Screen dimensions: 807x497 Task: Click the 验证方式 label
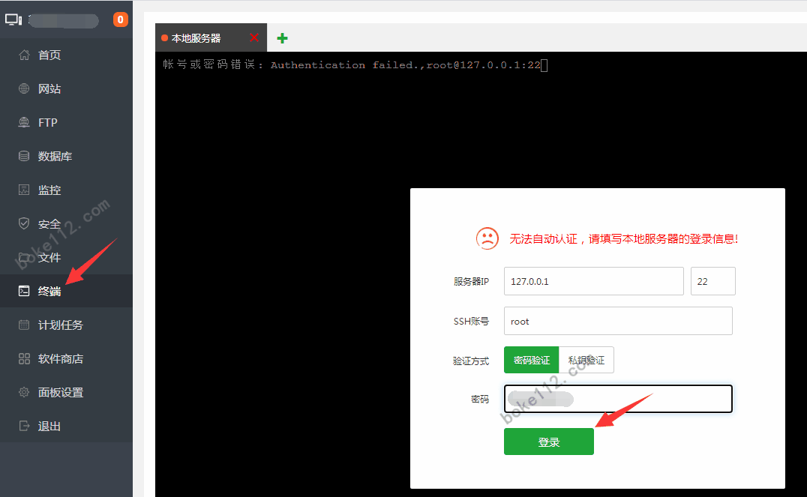tap(471, 361)
